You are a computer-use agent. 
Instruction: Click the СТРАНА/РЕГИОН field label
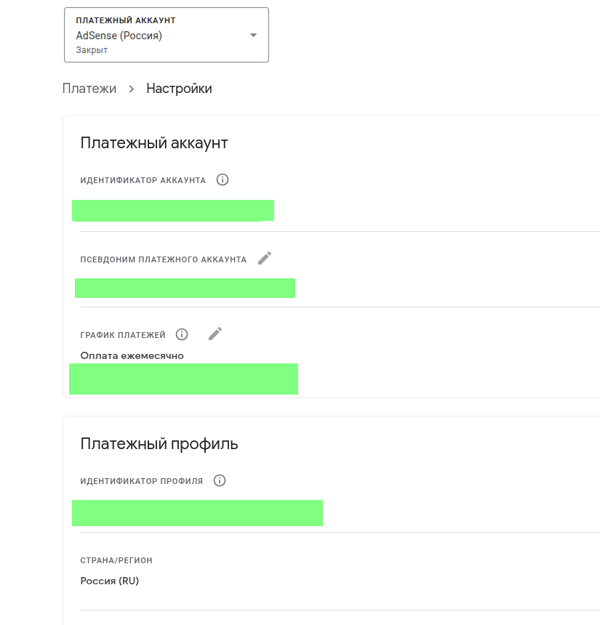tap(116, 560)
